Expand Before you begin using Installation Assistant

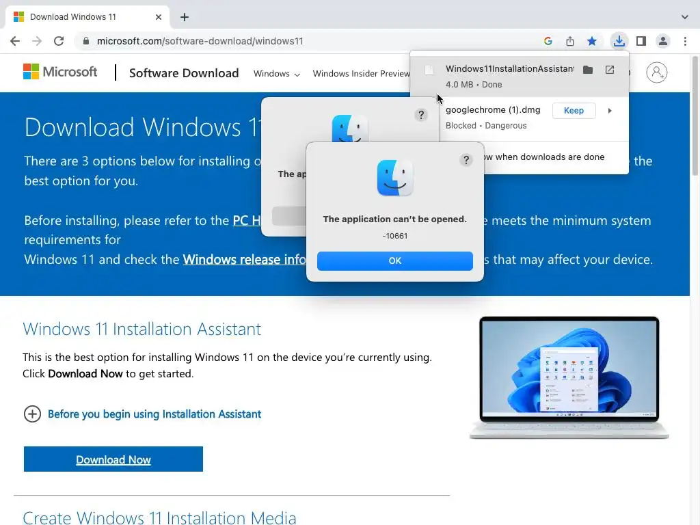point(142,414)
